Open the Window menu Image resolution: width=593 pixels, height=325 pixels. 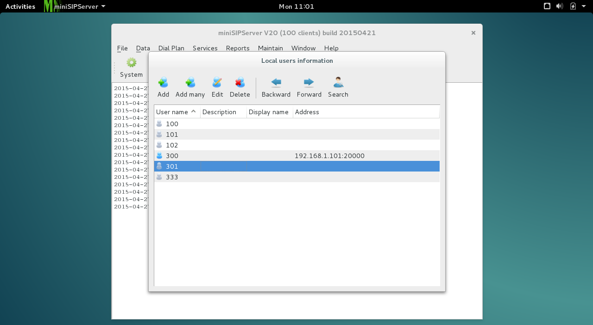click(303, 48)
